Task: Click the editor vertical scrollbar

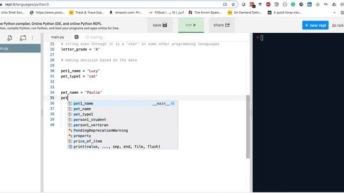Action: tap(248, 127)
